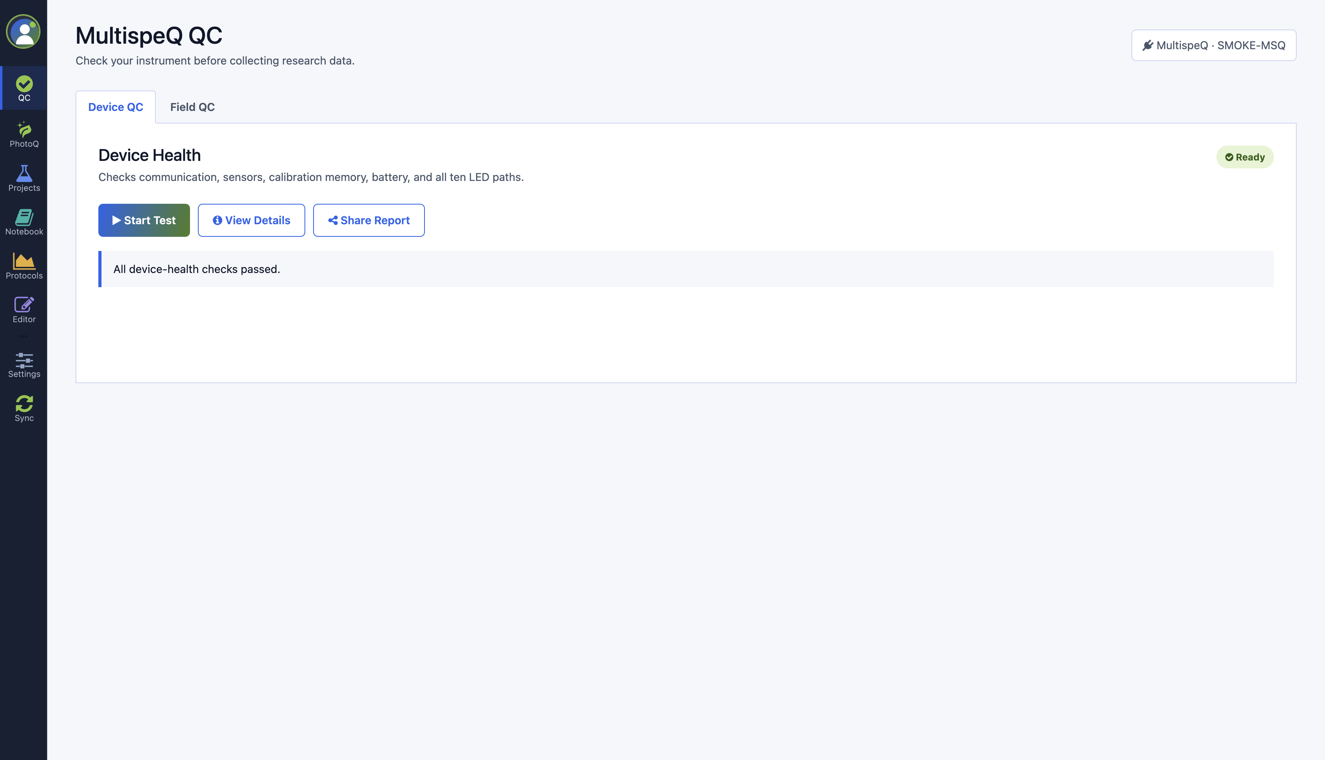Viewport: 1325px width, 760px height.
Task: Open PhotoQ from the sidebar
Action: pyautogui.click(x=24, y=135)
